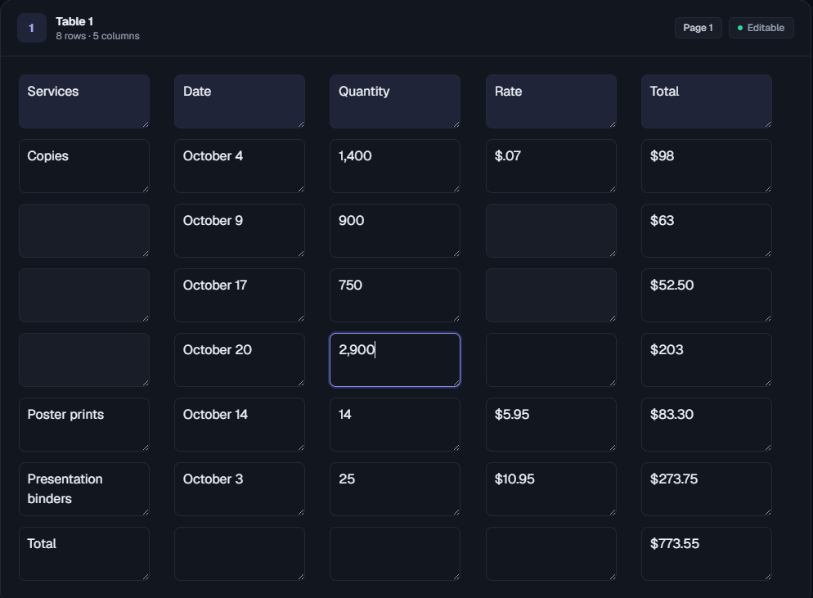The height and width of the screenshot is (598, 813).
Task: Click the $63 total cell
Action: click(x=707, y=231)
